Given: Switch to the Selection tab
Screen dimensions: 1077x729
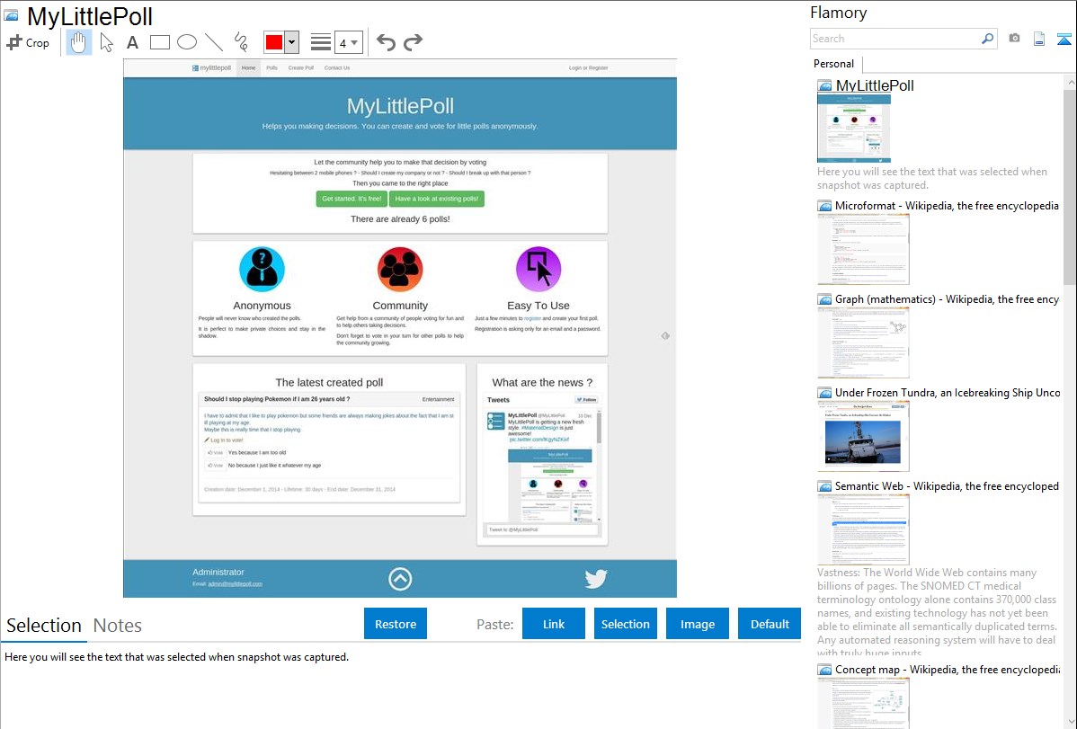Looking at the screenshot, I should pos(44,626).
